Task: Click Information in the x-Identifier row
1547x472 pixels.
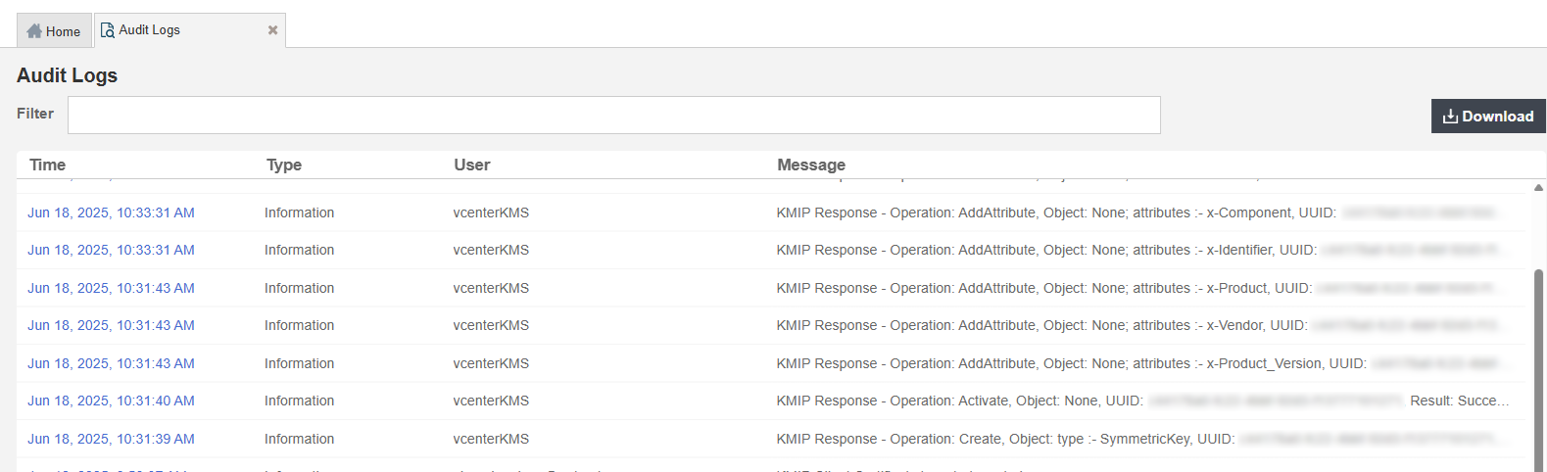Action: click(x=299, y=250)
